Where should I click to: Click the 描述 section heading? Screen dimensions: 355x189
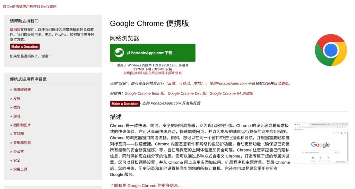pyautogui.click(x=116, y=117)
